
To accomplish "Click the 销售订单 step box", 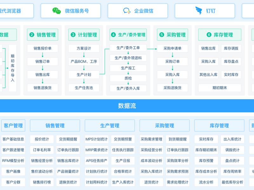I will 43,61.
